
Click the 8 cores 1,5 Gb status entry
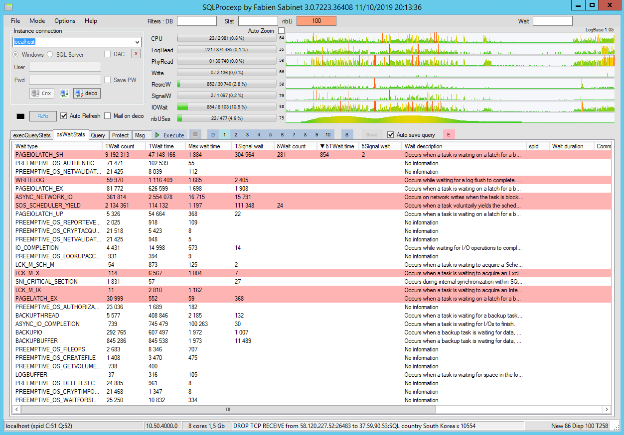pos(206,426)
